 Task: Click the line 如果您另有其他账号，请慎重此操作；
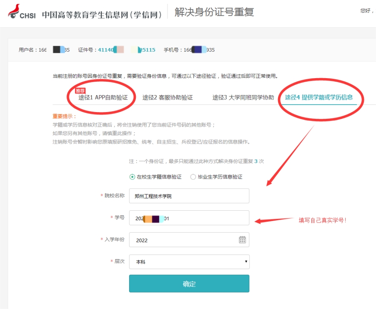[94, 133]
